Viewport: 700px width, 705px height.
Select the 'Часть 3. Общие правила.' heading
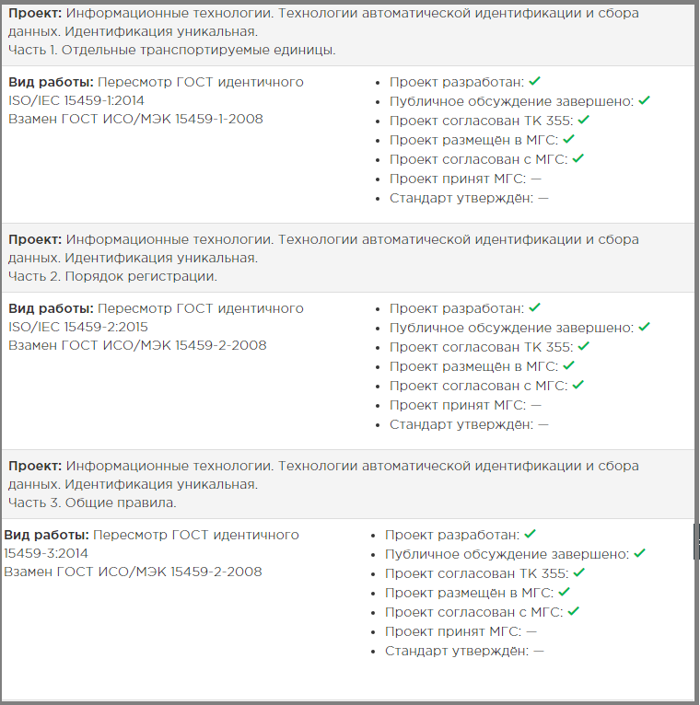pos(92,503)
